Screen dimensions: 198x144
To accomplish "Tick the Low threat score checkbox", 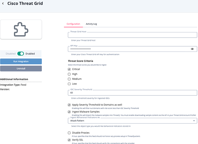I will point(69,84).
